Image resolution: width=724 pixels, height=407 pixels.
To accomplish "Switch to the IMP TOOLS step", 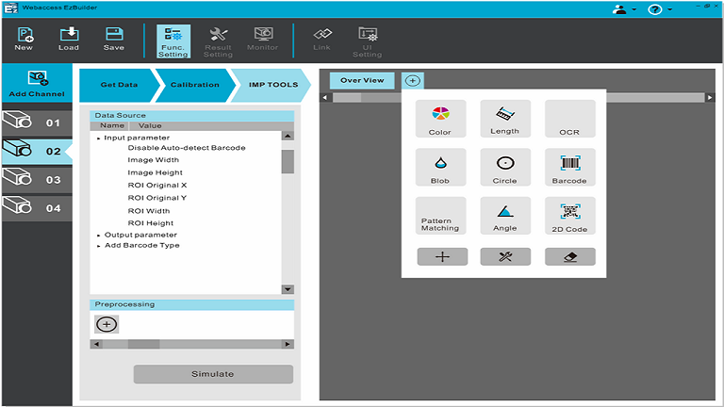I will pyautogui.click(x=272, y=85).
